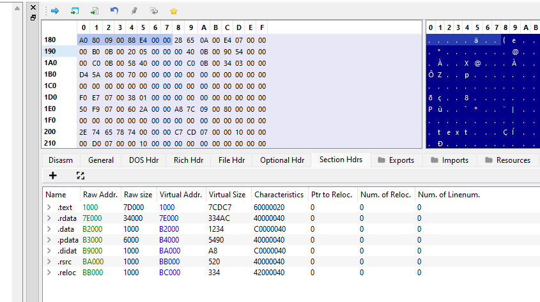This screenshot has height=302, width=540.
Task: Click the 190 offset row label in hex view
Action: 50,51
